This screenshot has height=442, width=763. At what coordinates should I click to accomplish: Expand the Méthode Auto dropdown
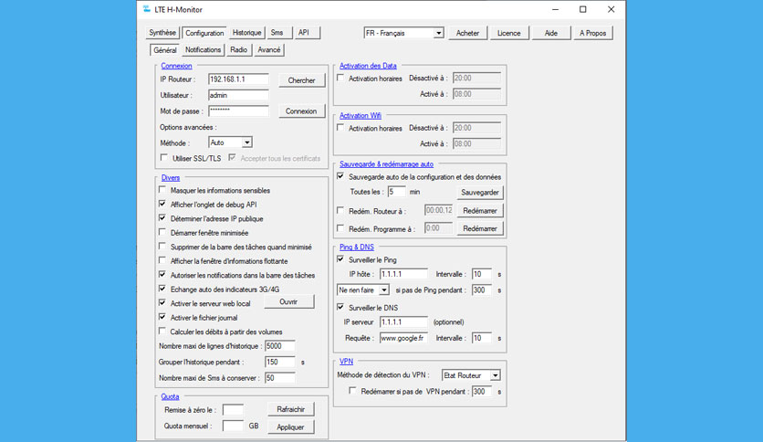(230, 142)
